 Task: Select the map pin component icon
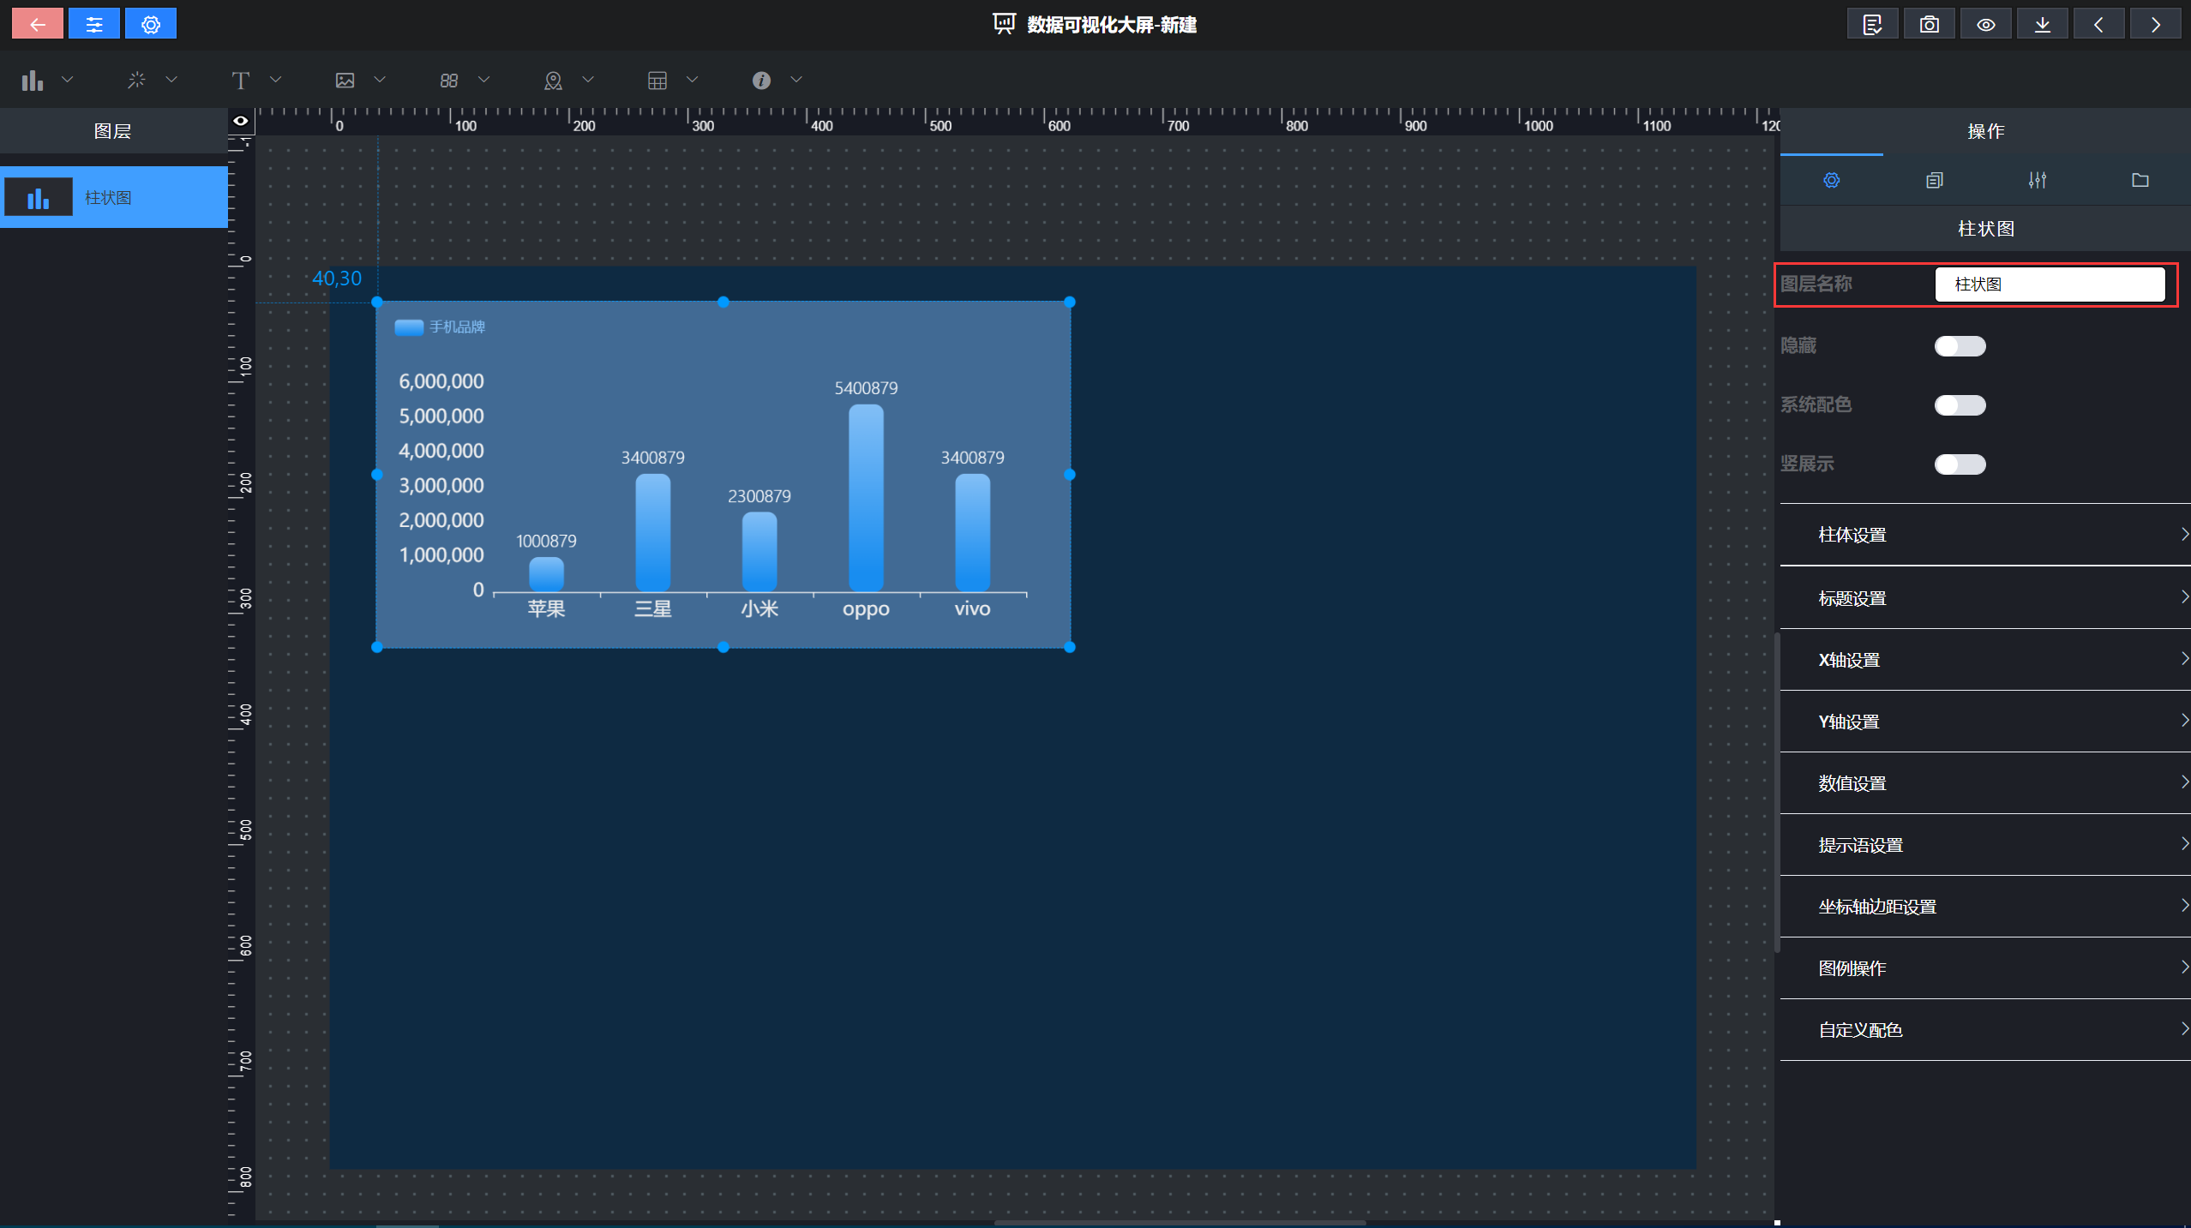(553, 81)
